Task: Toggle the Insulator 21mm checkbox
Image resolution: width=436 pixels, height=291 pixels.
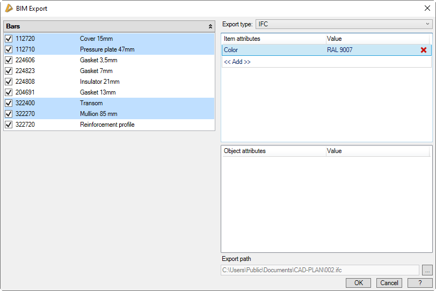Action: tap(9, 82)
